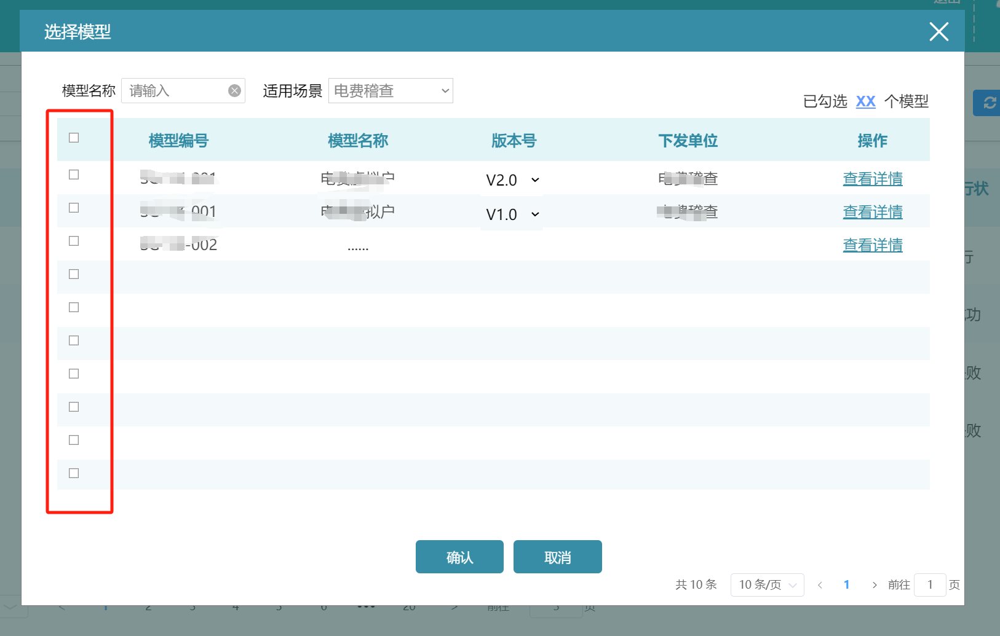The width and height of the screenshot is (1000, 636).
Task: Open 查看详情 link for the V2.0 row
Action: (872, 179)
